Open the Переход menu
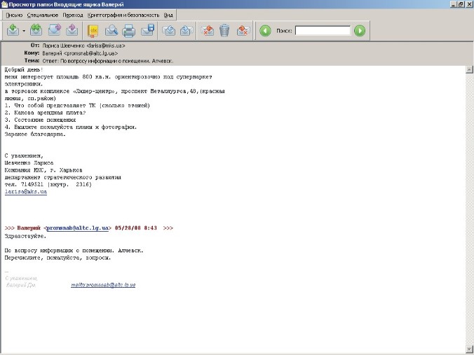474x355 pixels. [73, 15]
